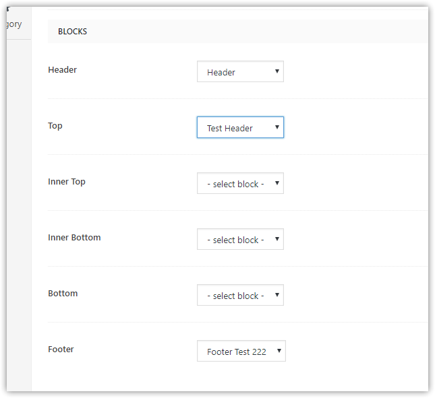The image size is (435, 398).
Task: Click the arrow icon on Bottom select
Action: coord(277,295)
